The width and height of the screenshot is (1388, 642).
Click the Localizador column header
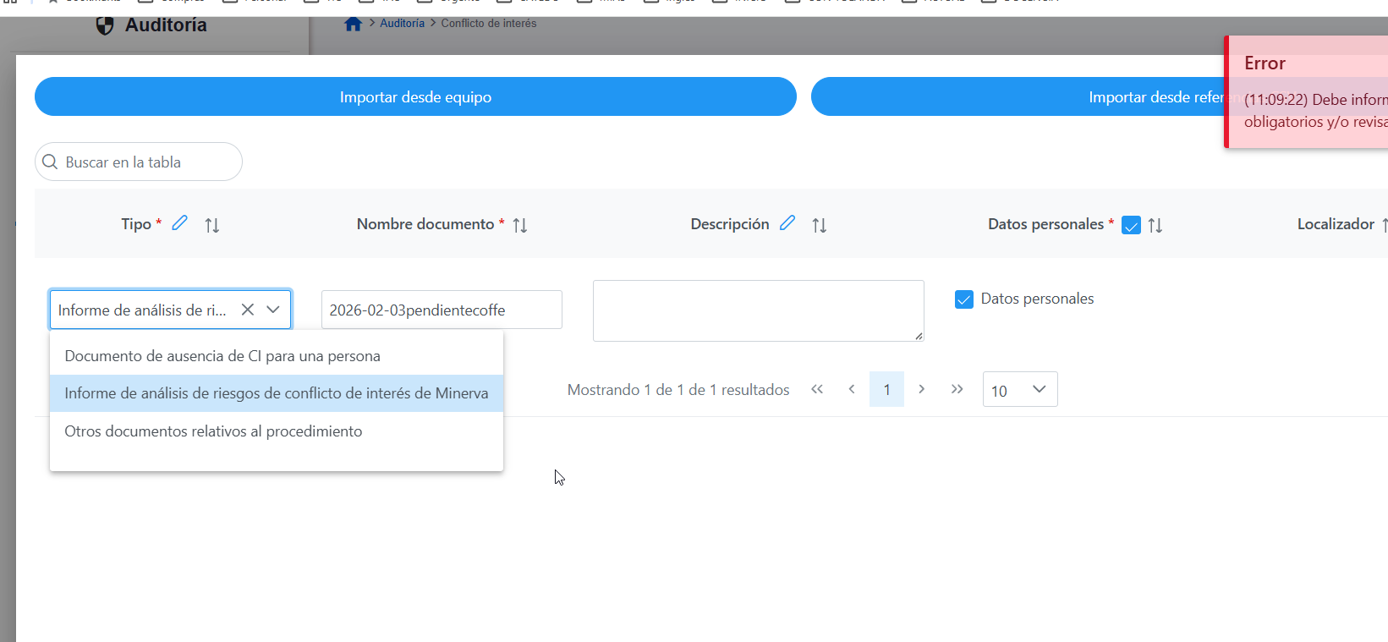point(1336,224)
